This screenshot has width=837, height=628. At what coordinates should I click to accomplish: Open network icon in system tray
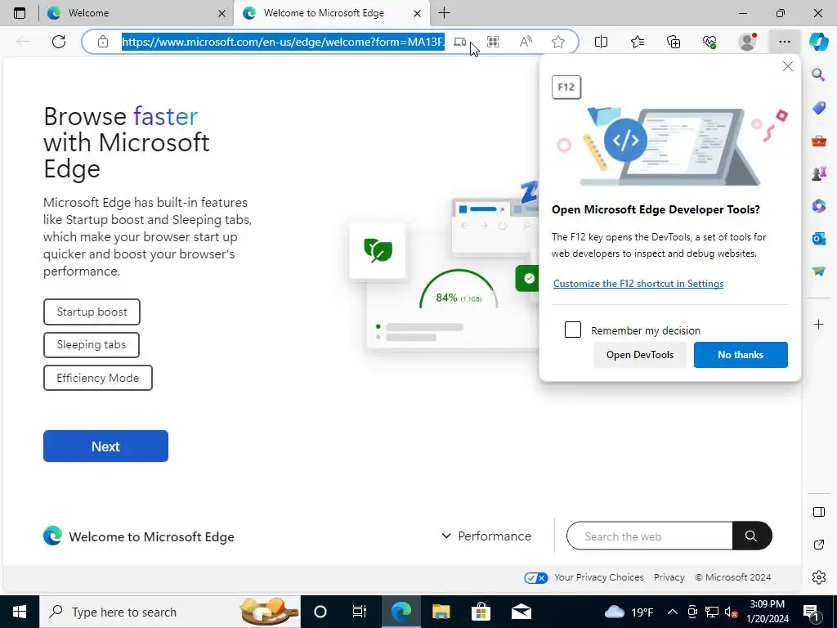coord(712,612)
